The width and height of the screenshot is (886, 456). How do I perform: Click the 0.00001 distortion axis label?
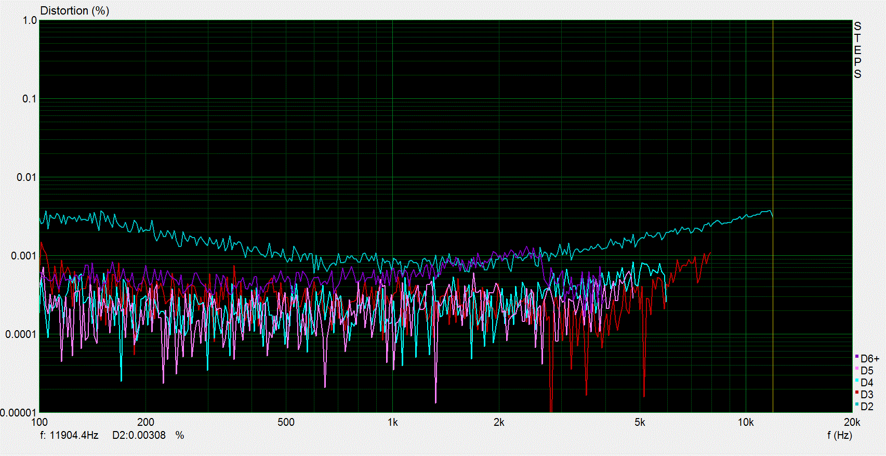[x=19, y=412]
